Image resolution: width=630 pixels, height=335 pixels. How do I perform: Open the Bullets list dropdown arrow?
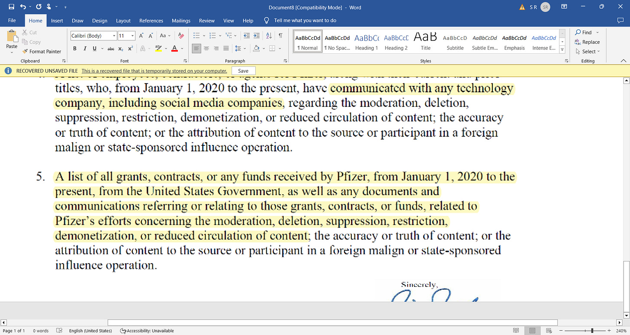pos(203,36)
